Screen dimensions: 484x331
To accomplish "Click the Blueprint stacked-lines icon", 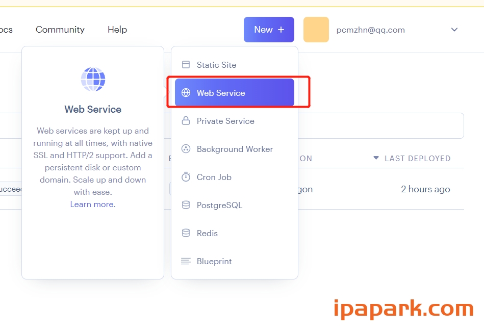I will [186, 261].
